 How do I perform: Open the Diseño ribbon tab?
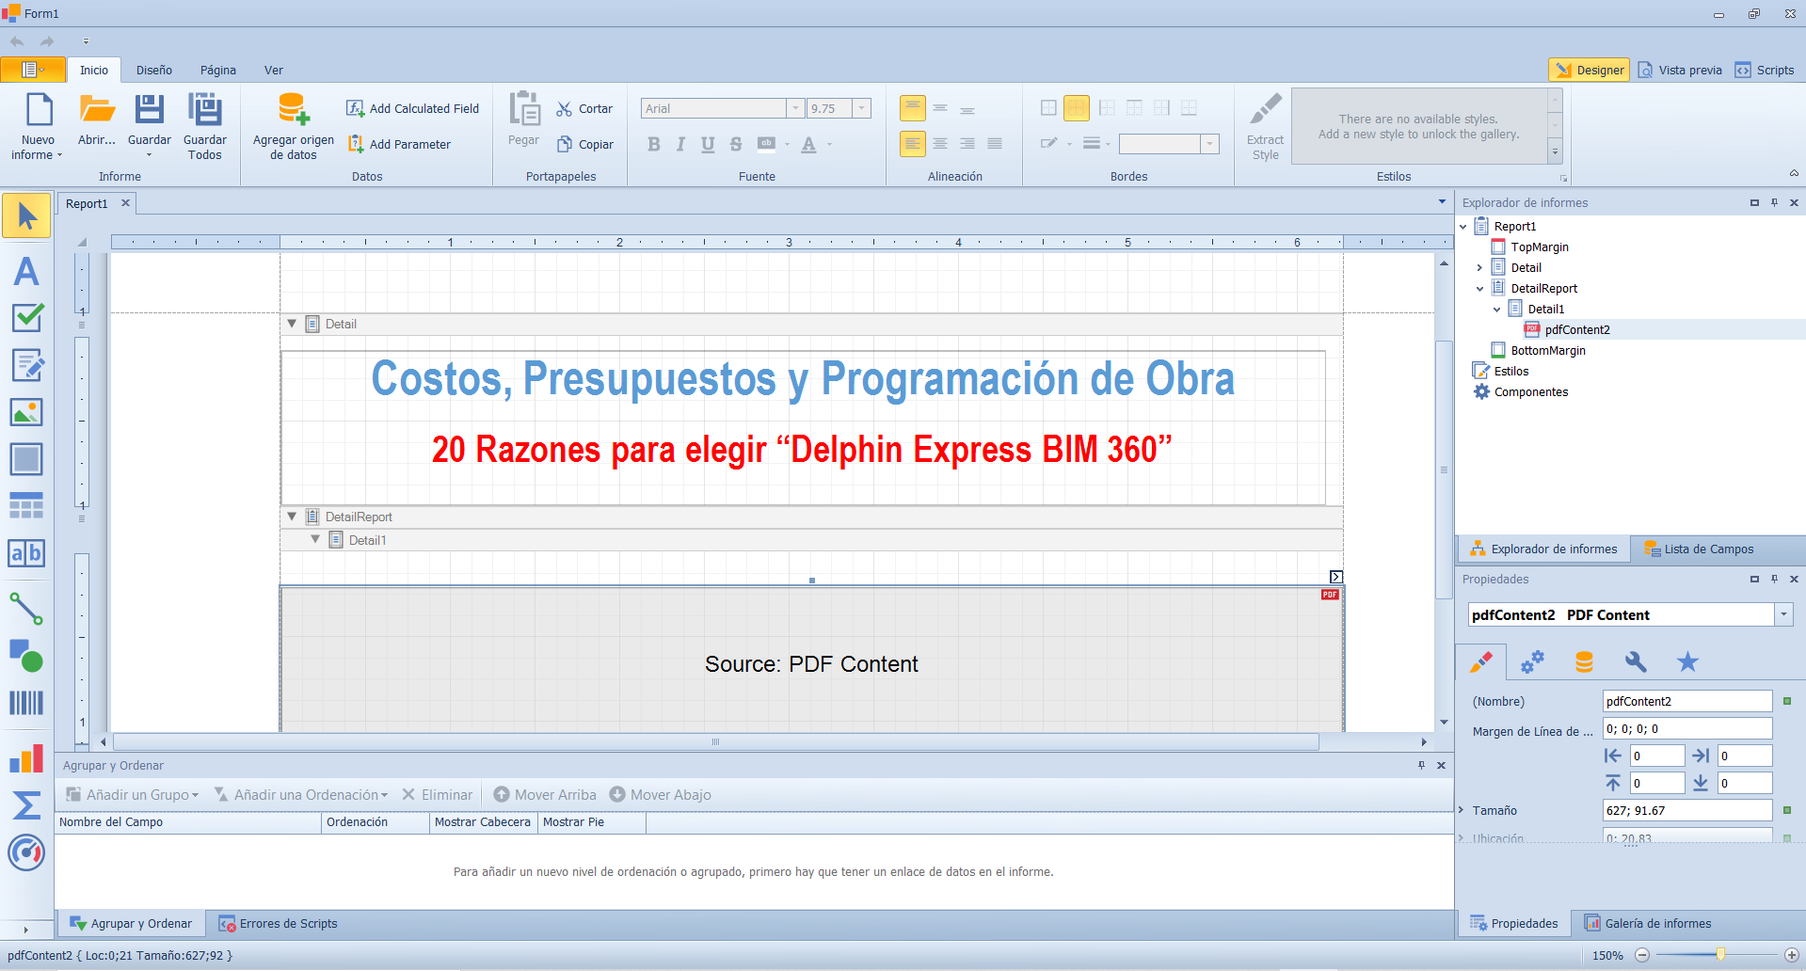pyautogui.click(x=153, y=71)
